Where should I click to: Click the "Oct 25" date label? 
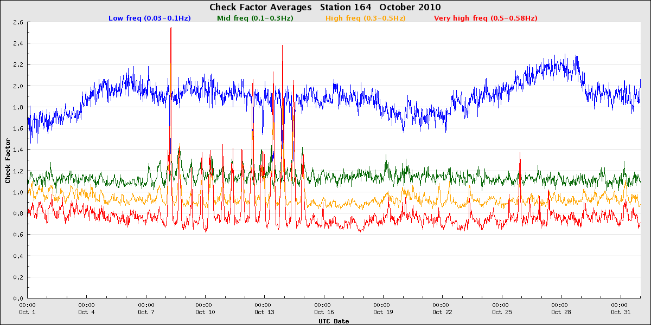[x=501, y=312]
